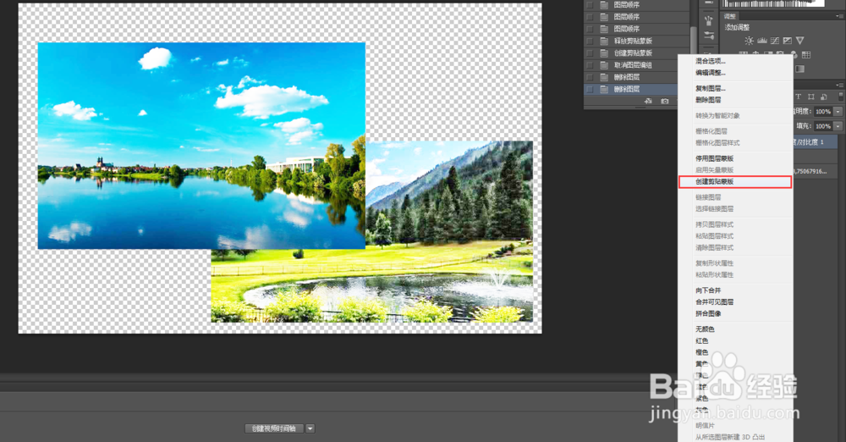846x442 pixels.
Task: Select 创建剪贴蒙版 state in History panel
Action: click(637, 53)
